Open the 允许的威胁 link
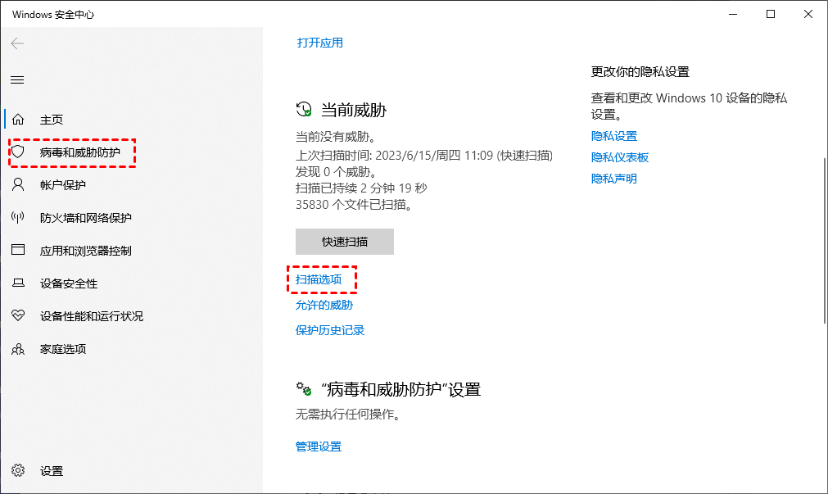 pyautogui.click(x=324, y=305)
